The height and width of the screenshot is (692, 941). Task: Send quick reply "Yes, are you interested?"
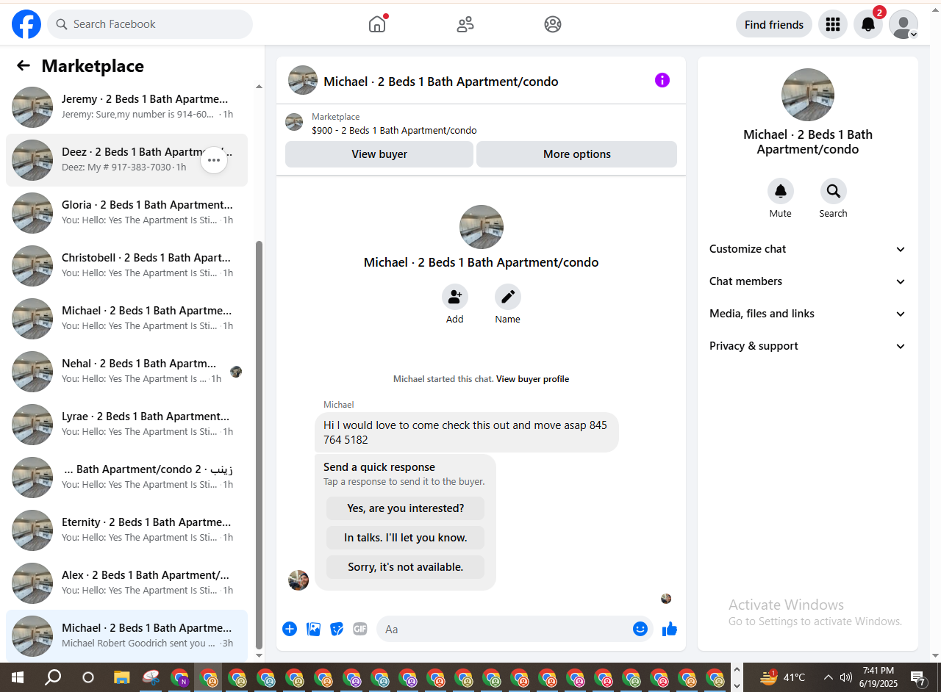point(406,508)
